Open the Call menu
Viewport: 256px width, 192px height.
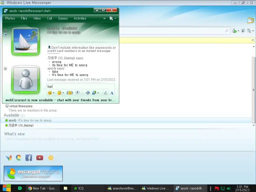(49, 18)
